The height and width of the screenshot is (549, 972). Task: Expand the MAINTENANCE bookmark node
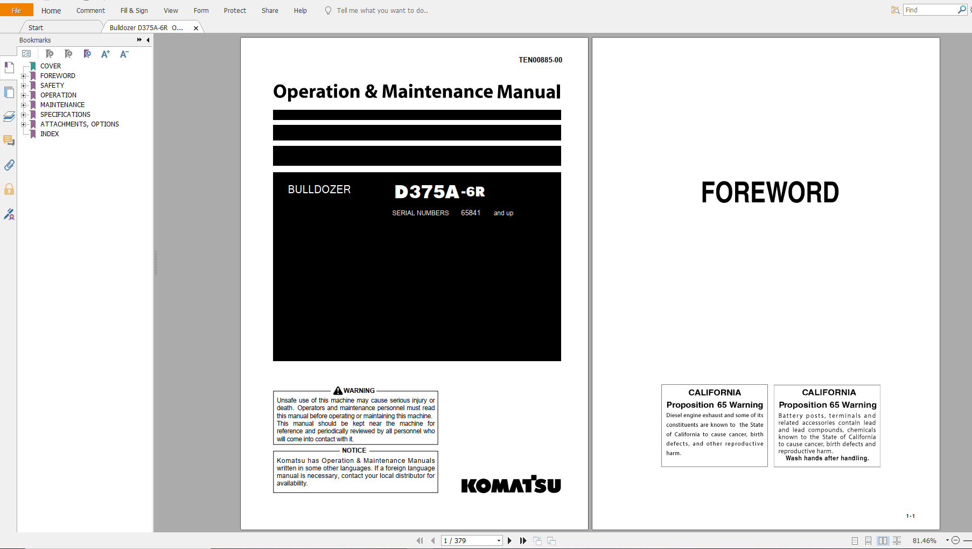23,105
